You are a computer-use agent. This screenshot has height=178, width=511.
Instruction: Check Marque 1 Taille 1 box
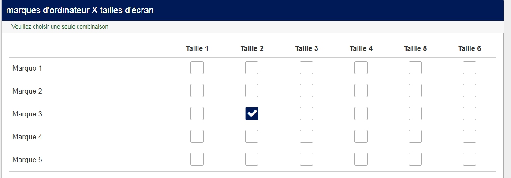tap(197, 68)
